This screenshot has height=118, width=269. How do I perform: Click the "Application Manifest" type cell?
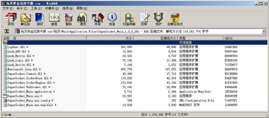(x=195, y=92)
